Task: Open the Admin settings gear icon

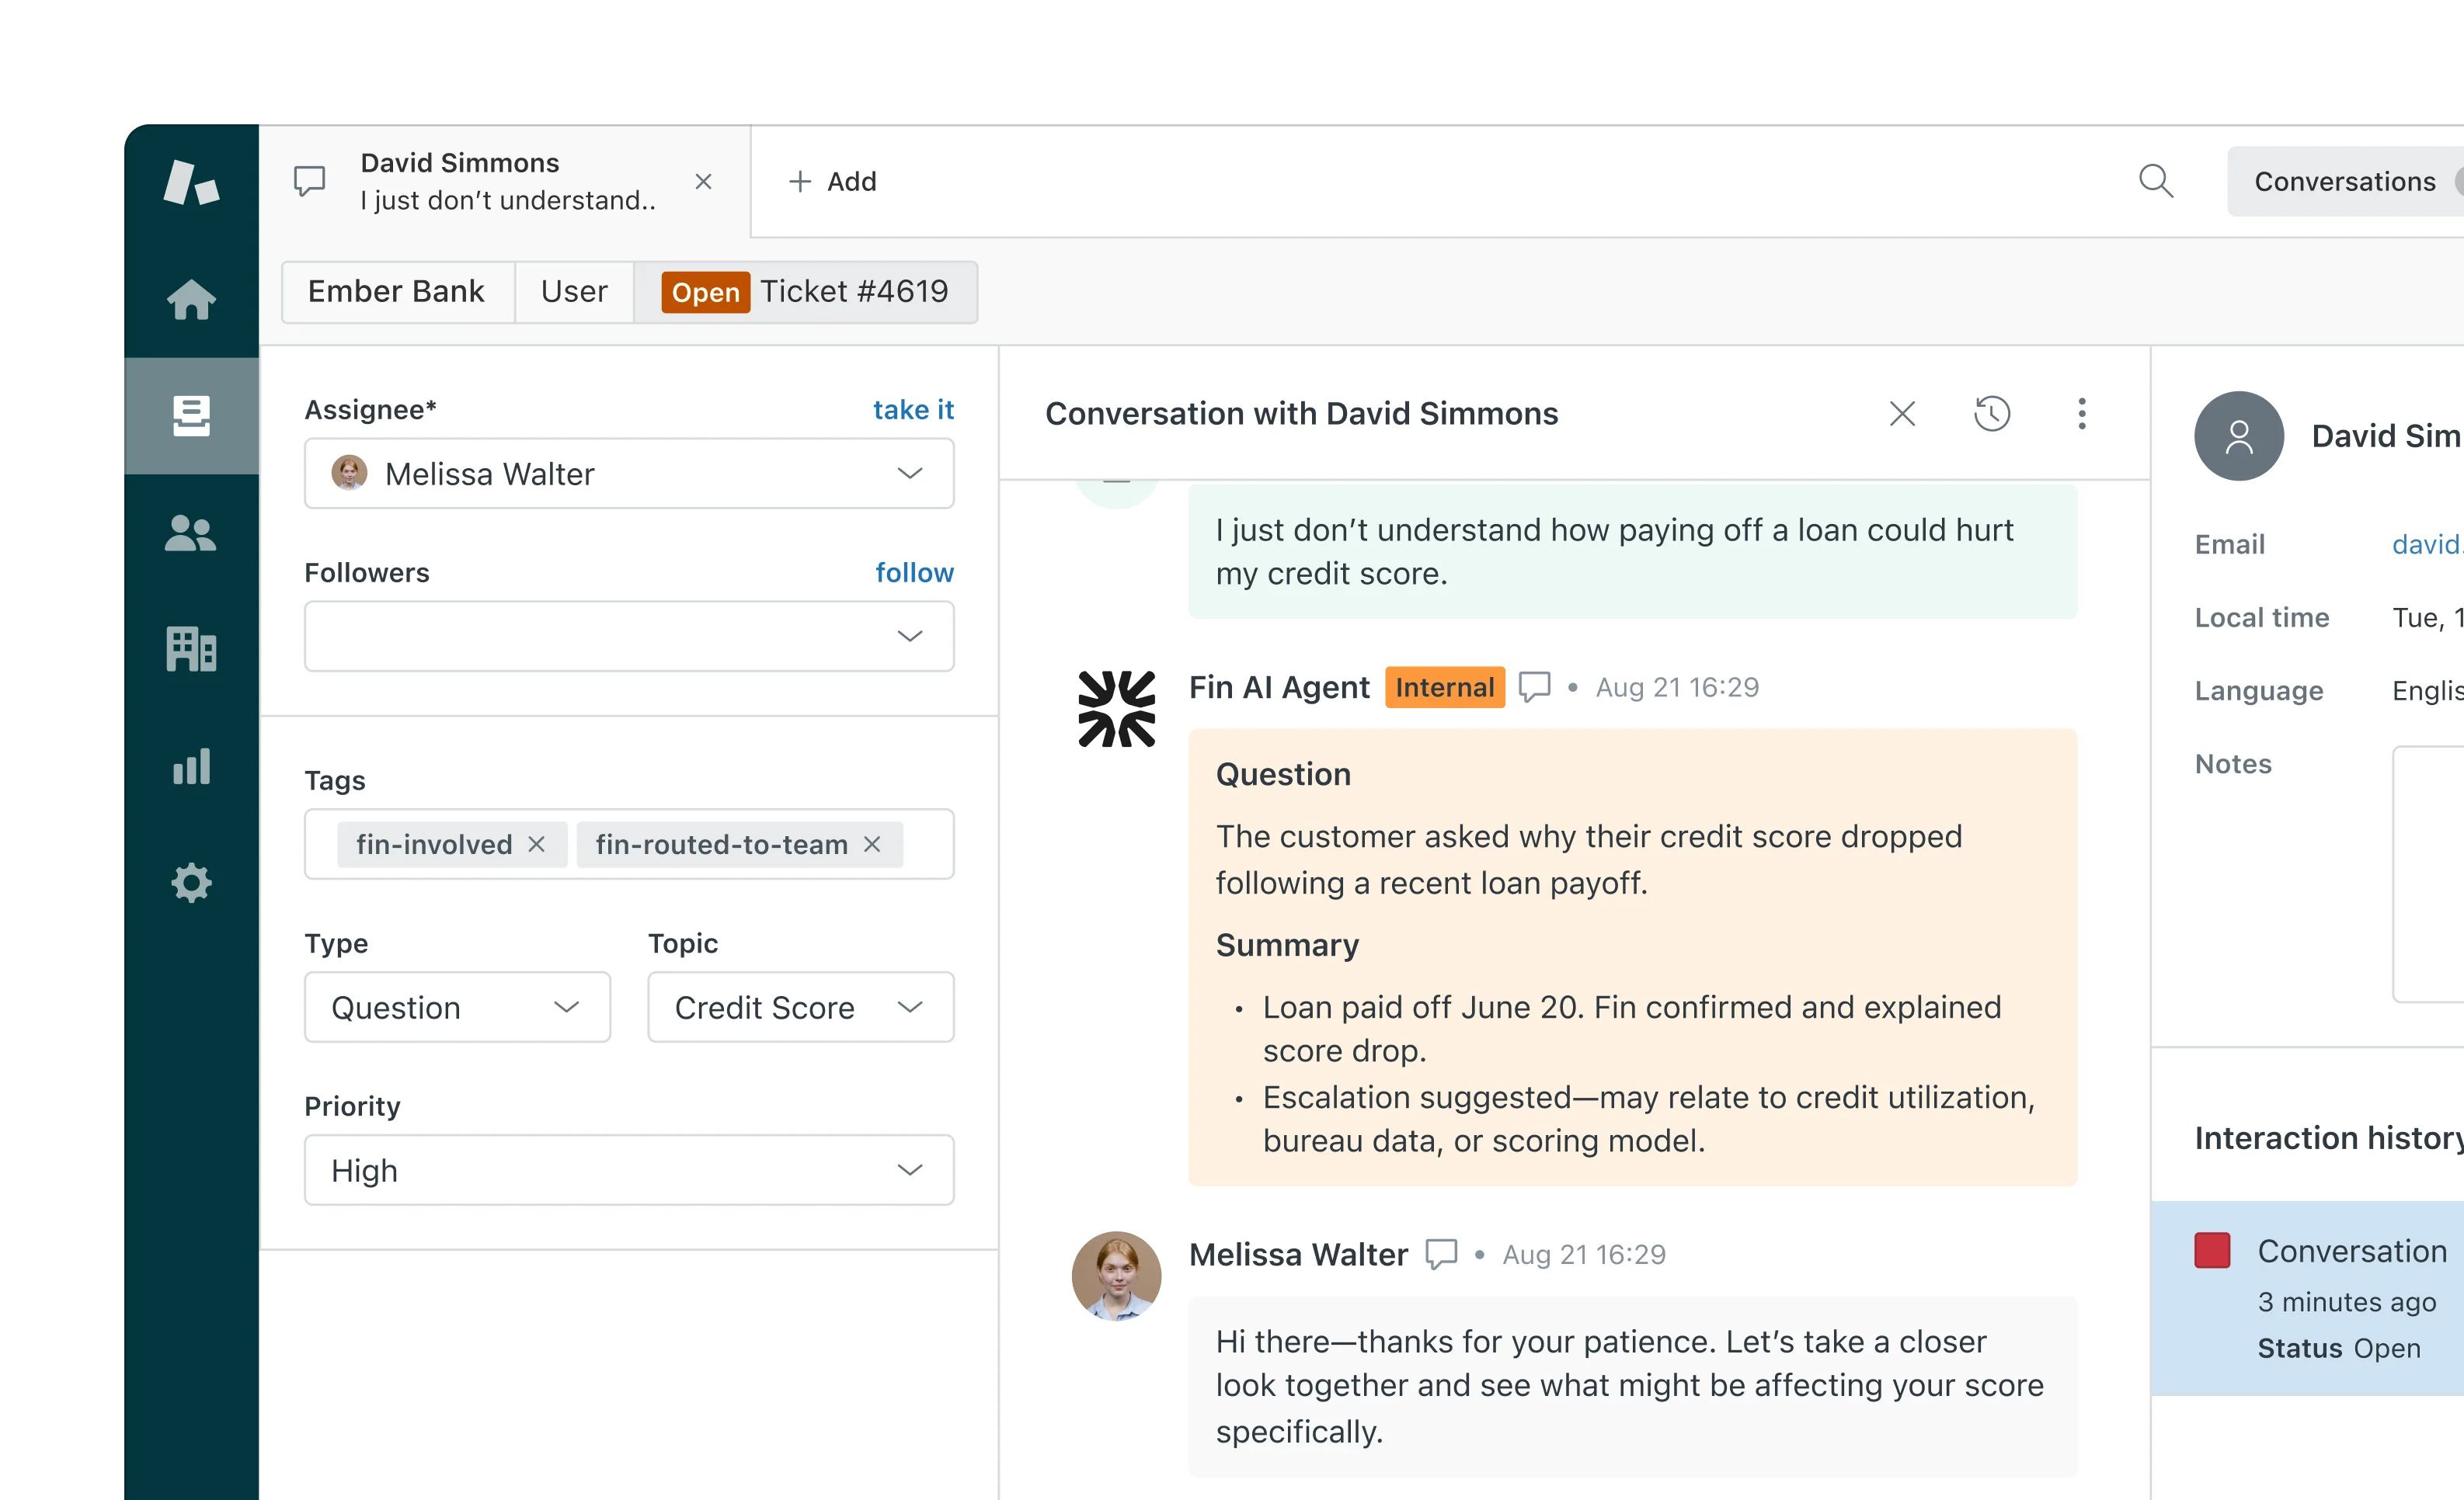Action: 191,883
